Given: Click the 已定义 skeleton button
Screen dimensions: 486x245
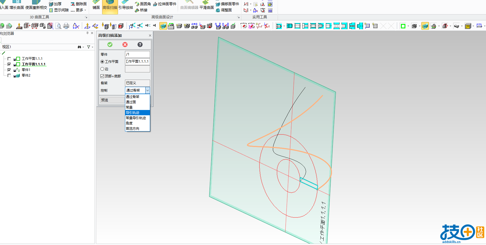Looking at the screenshot, I should click(x=138, y=83).
